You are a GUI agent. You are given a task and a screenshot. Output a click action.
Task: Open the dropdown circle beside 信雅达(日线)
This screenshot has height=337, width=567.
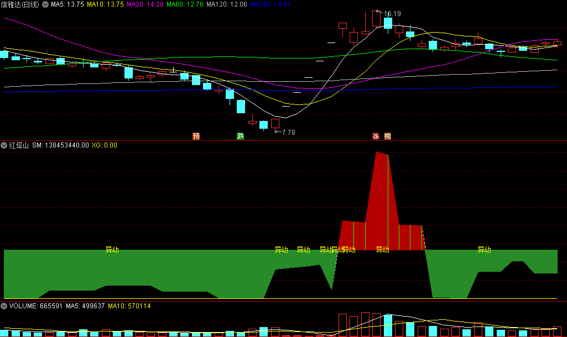click(x=45, y=4)
